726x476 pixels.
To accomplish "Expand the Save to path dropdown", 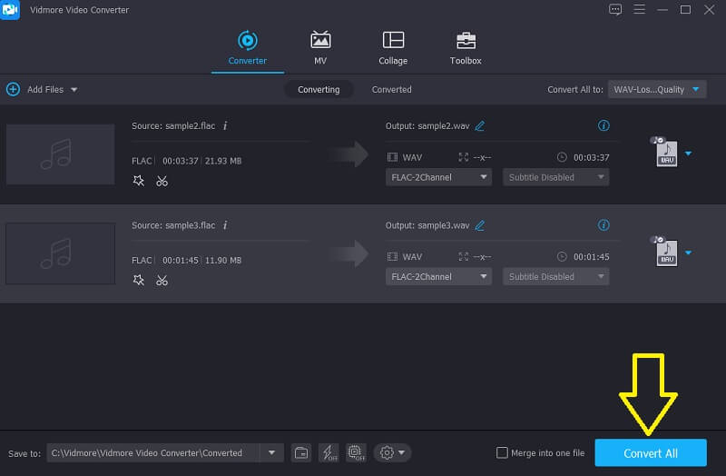I will (271, 452).
